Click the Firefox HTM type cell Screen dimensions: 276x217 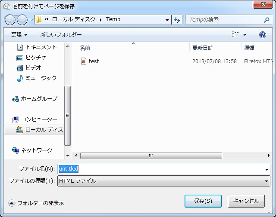click(258, 61)
